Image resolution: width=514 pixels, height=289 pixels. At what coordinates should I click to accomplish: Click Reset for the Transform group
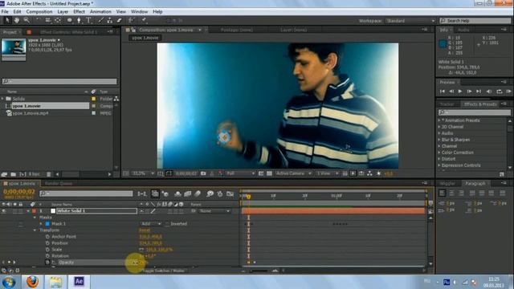click(145, 230)
